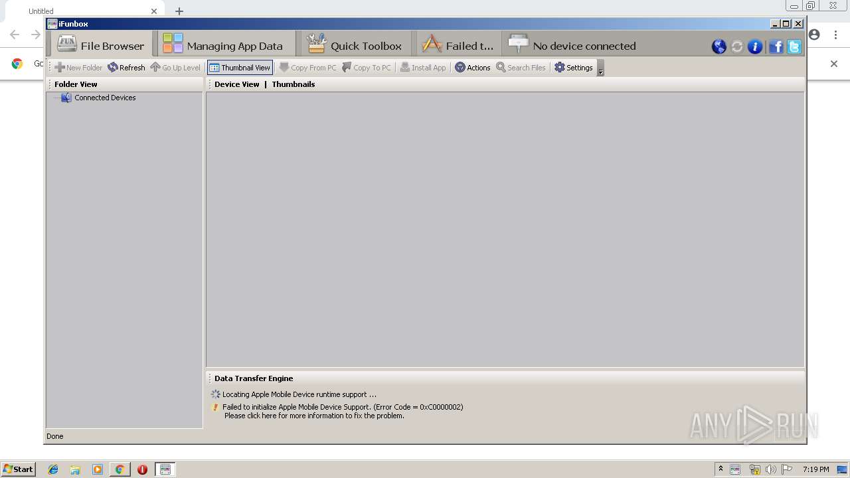Click the Done status text
The width and height of the screenshot is (850, 478).
click(x=55, y=436)
